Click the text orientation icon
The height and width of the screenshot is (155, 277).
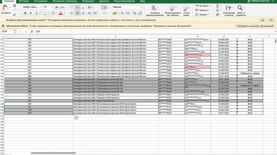(x=90, y=7)
